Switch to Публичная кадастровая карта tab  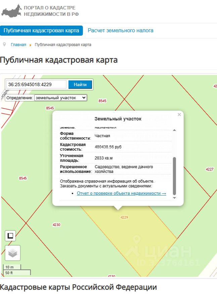[41, 31]
